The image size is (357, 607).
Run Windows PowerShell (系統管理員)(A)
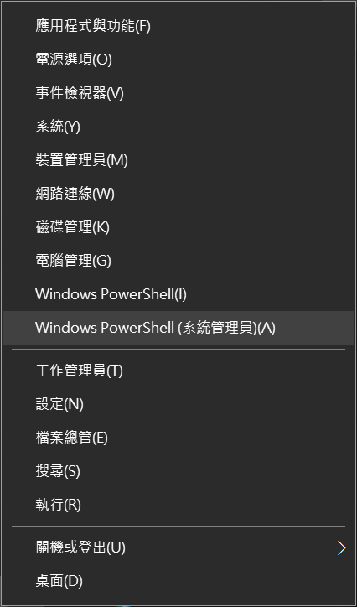tap(178, 328)
